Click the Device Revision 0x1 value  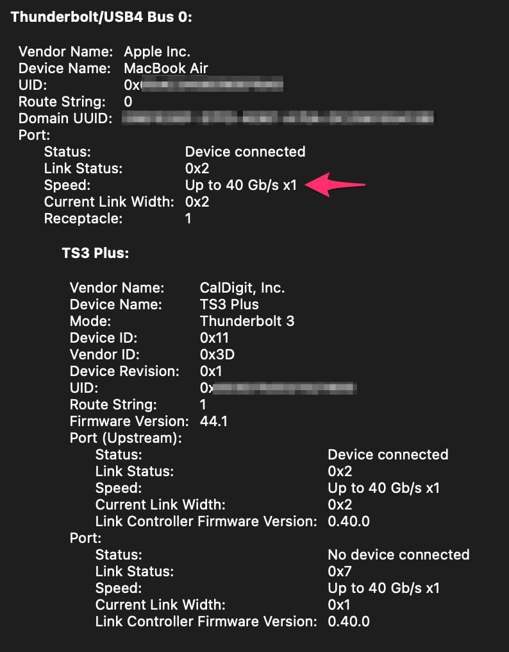[x=211, y=371]
